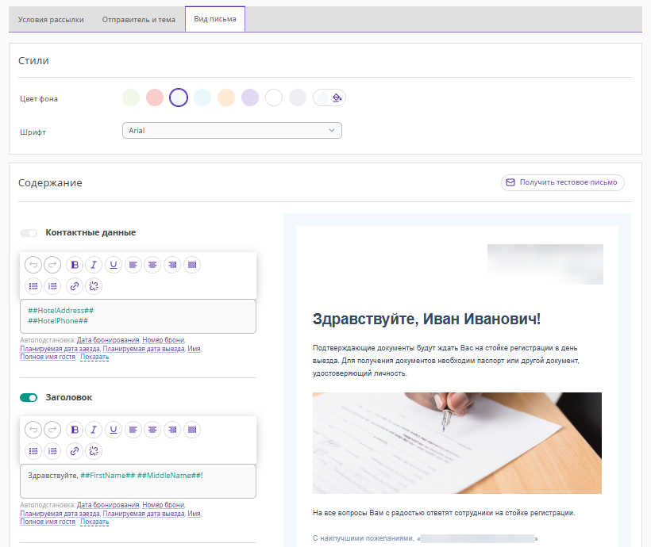Click Показать under Заголовок
Viewport: 651px width, 547px height.
coord(94,522)
